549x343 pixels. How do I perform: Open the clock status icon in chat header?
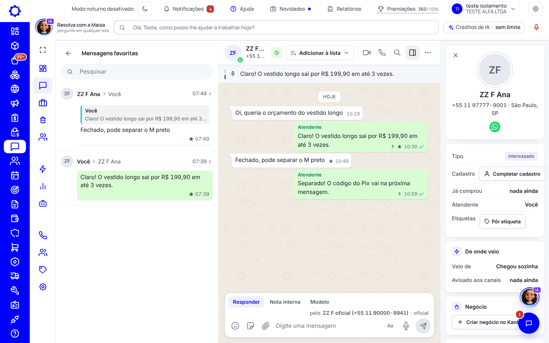(x=277, y=53)
